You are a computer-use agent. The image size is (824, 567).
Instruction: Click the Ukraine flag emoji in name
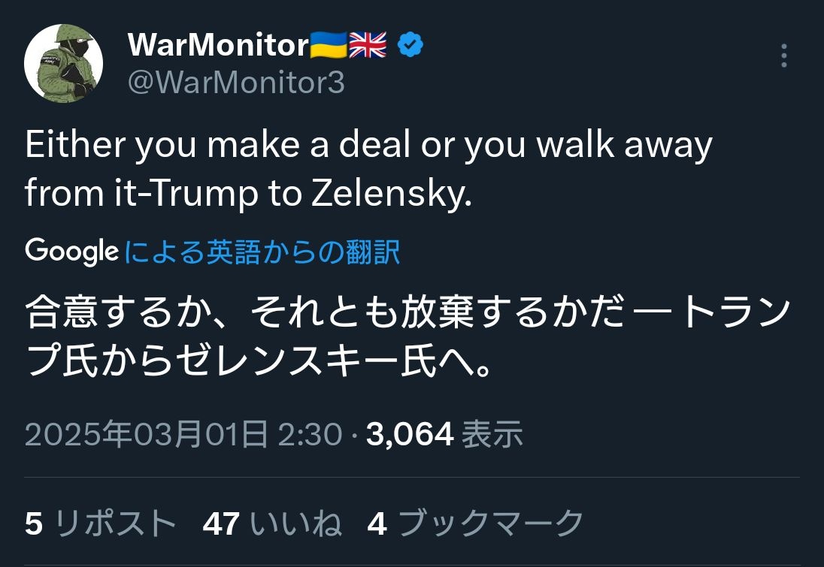[328, 46]
